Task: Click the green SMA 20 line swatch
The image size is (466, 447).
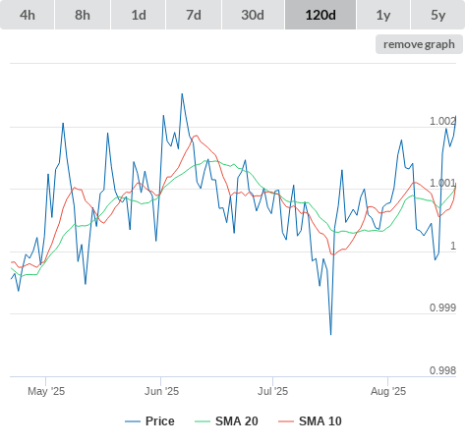Action: pos(203,421)
